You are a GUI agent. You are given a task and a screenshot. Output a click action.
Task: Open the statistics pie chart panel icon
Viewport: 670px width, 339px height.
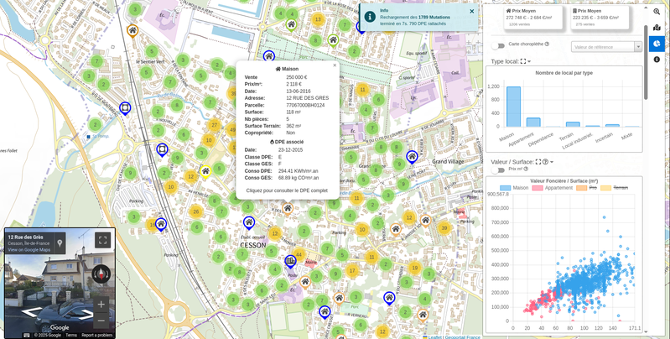pos(657,44)
